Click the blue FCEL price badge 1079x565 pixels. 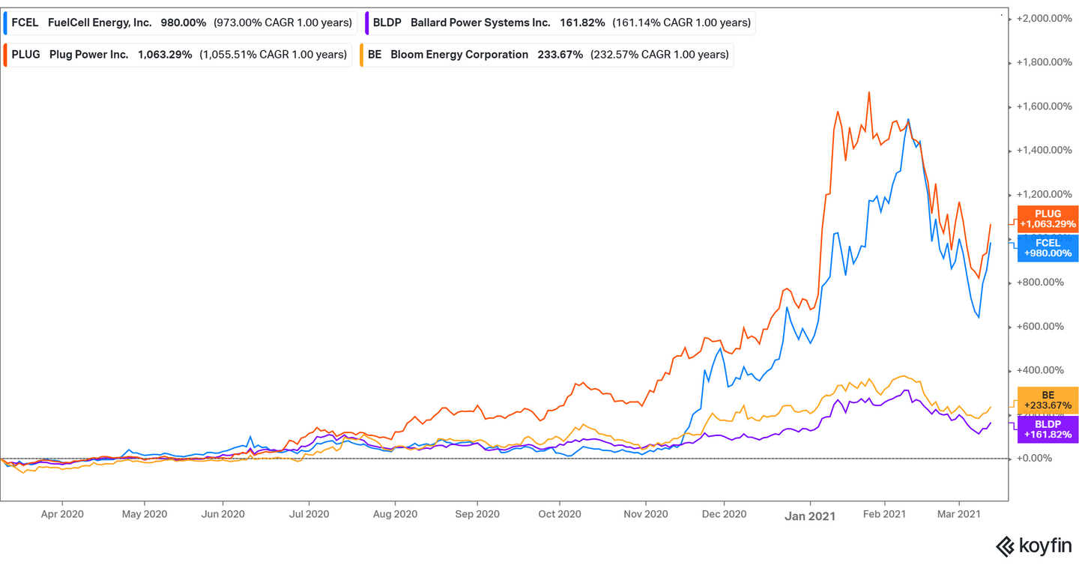pyautogui.click(x=1047, y=248)
